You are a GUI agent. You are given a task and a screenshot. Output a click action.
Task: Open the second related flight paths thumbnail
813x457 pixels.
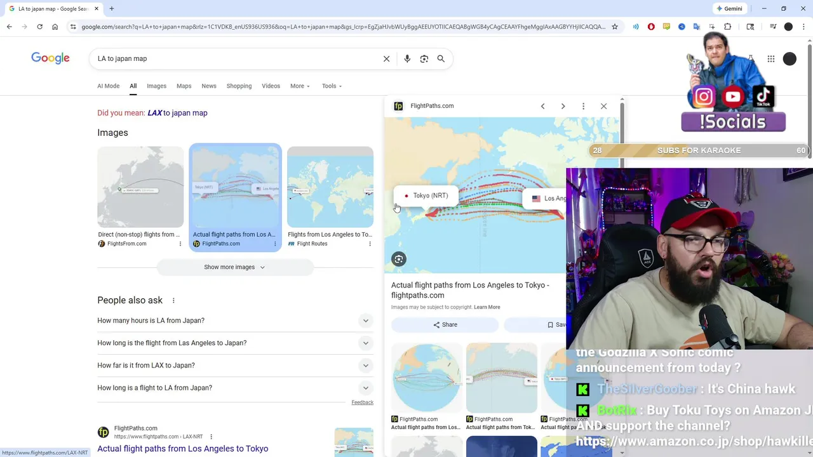502,378
